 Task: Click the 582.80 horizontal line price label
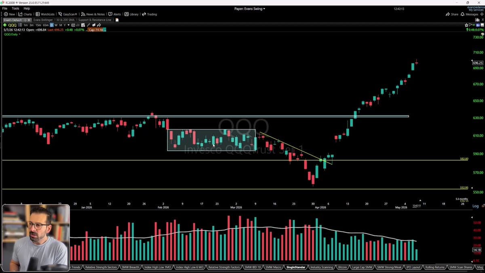464,159
